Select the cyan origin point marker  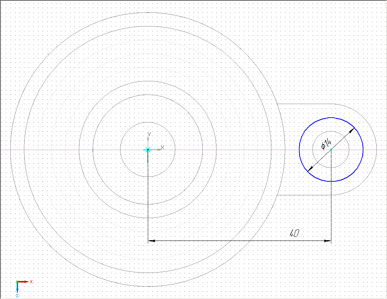tap(147, 149)
